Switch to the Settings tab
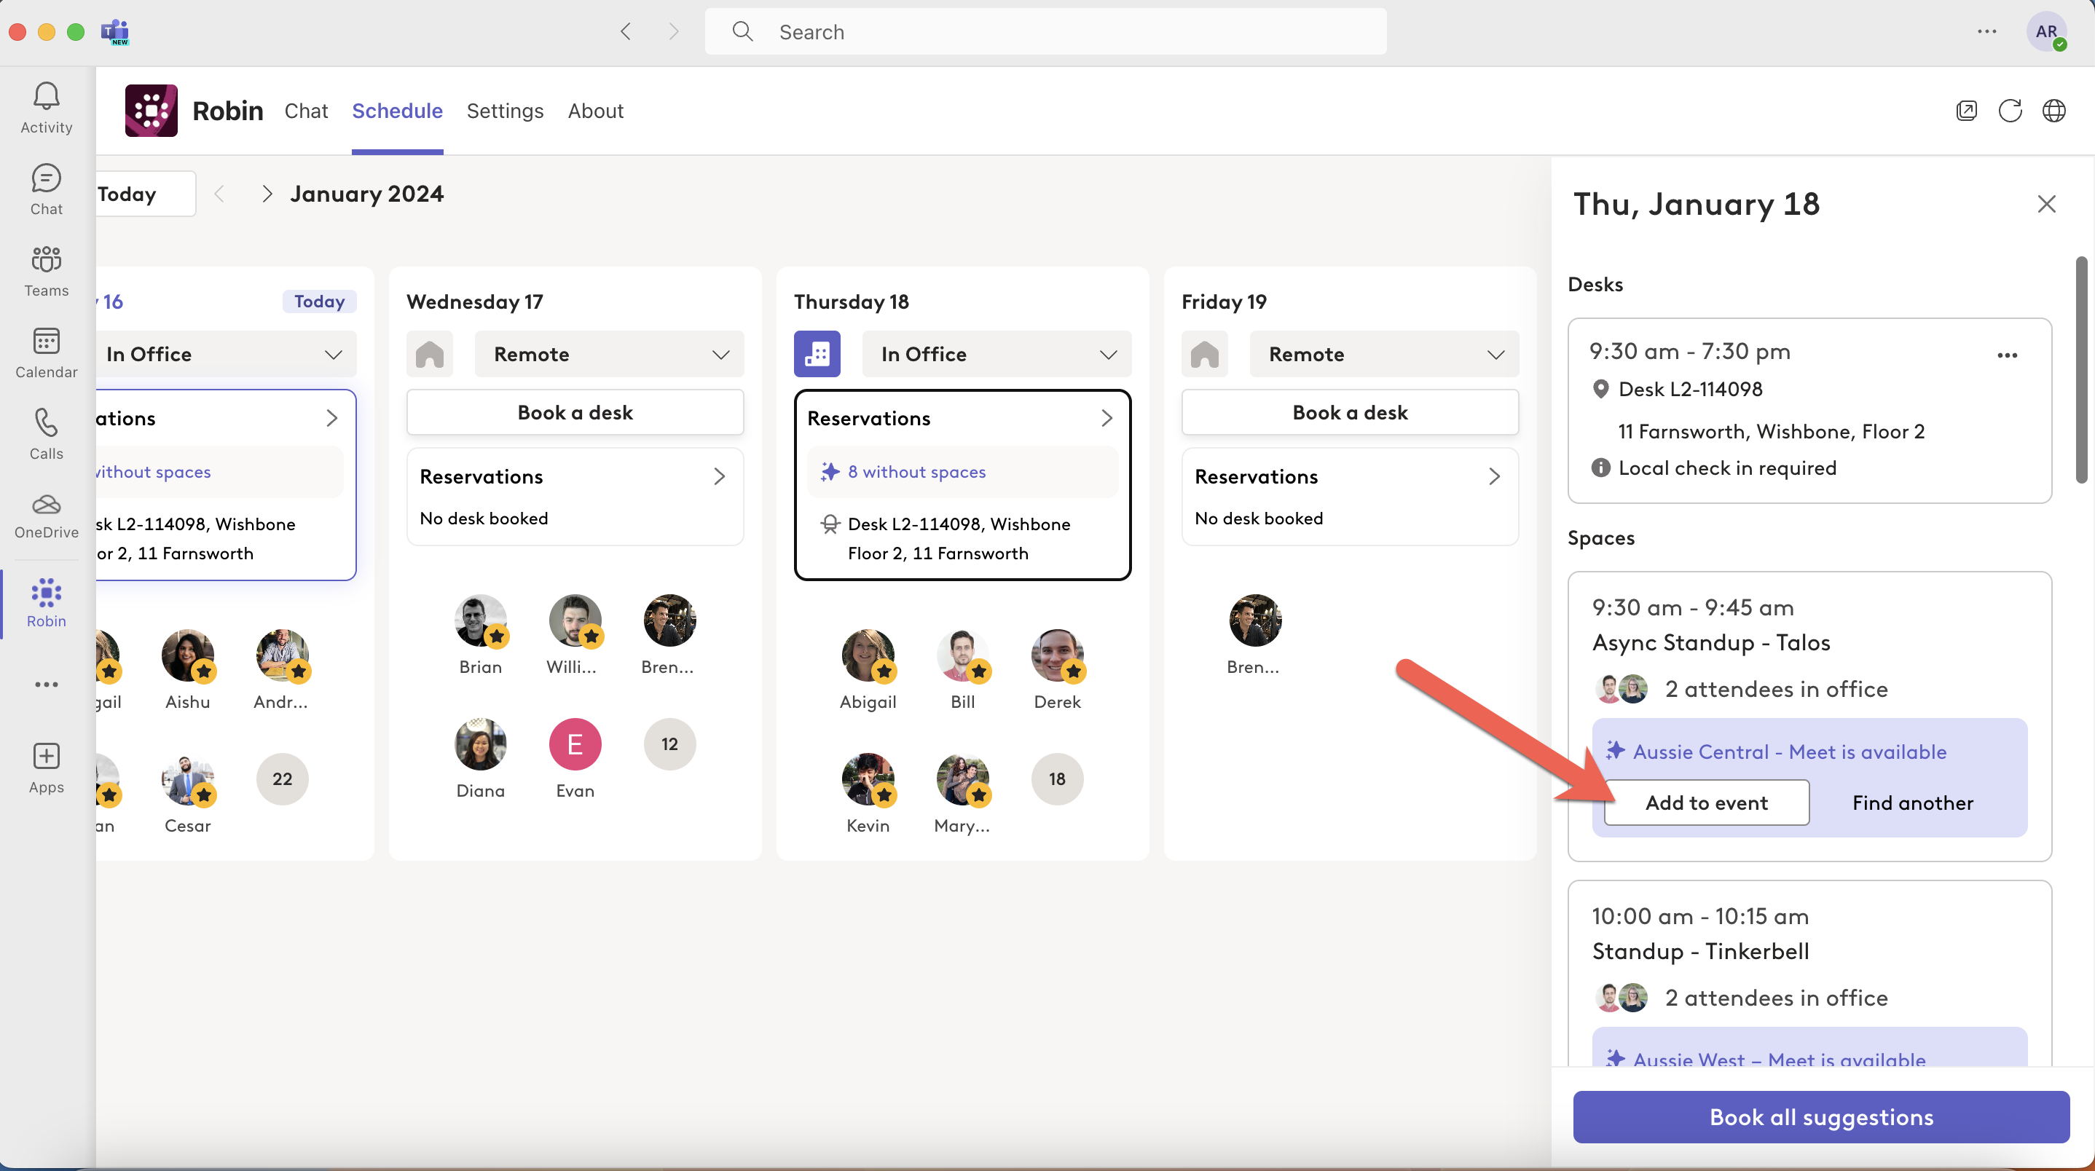The image size is (2095, 1171). [504, 111]
